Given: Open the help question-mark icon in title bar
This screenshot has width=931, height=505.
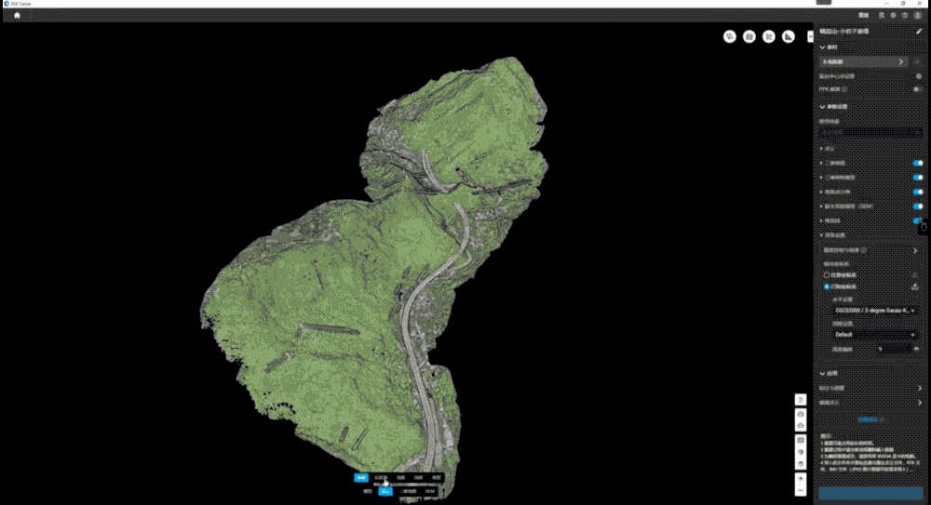Looking at the screenshot, I should tap(905, 16).
